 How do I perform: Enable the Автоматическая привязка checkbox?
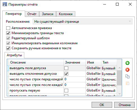pos(8,28)
